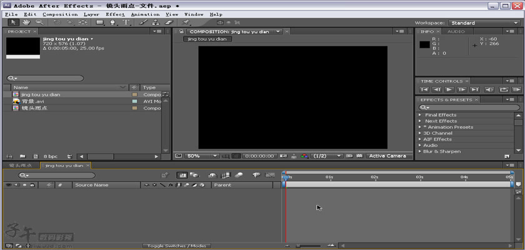Click the 0:00:00:00 current time display
This screenshot has height=250, width=525.
(x=260, y=156)
